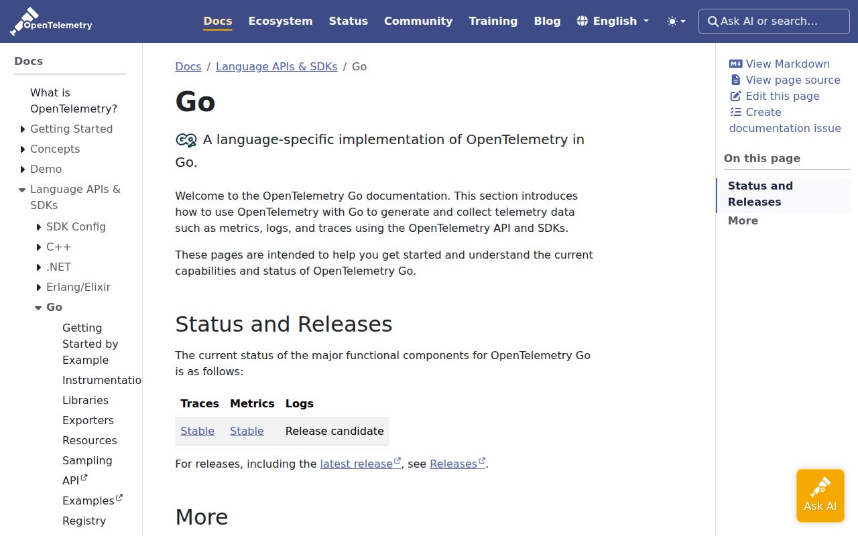
Task: Open the Exporters sidebar page
Action: 88,420
